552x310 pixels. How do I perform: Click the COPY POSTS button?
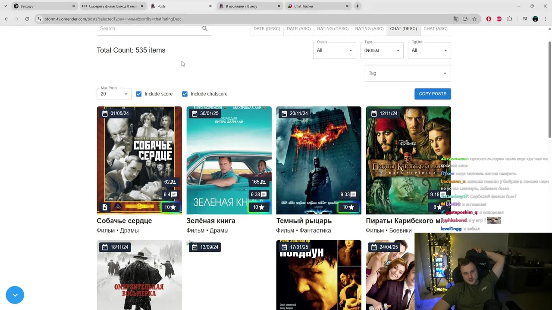point(433,94)
